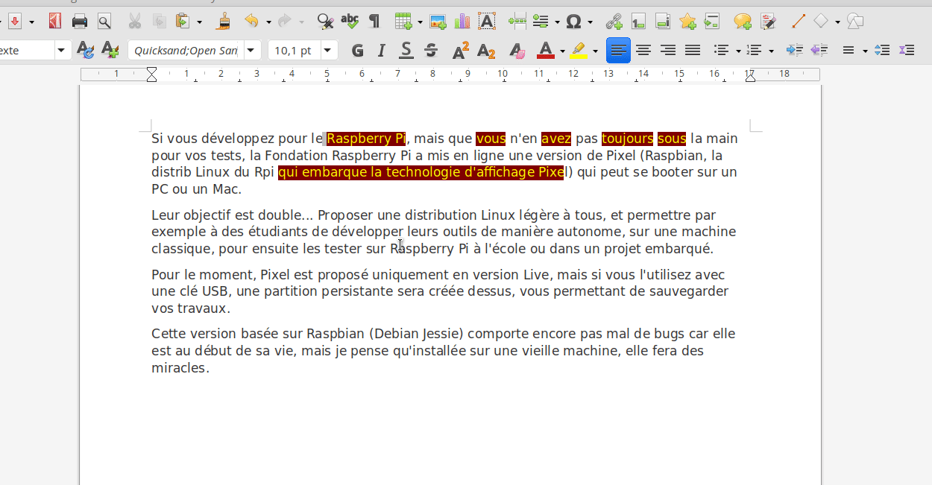Insert a hyperlink via chain icon
This screenshot has width=932, height=485.
(614, 22)
